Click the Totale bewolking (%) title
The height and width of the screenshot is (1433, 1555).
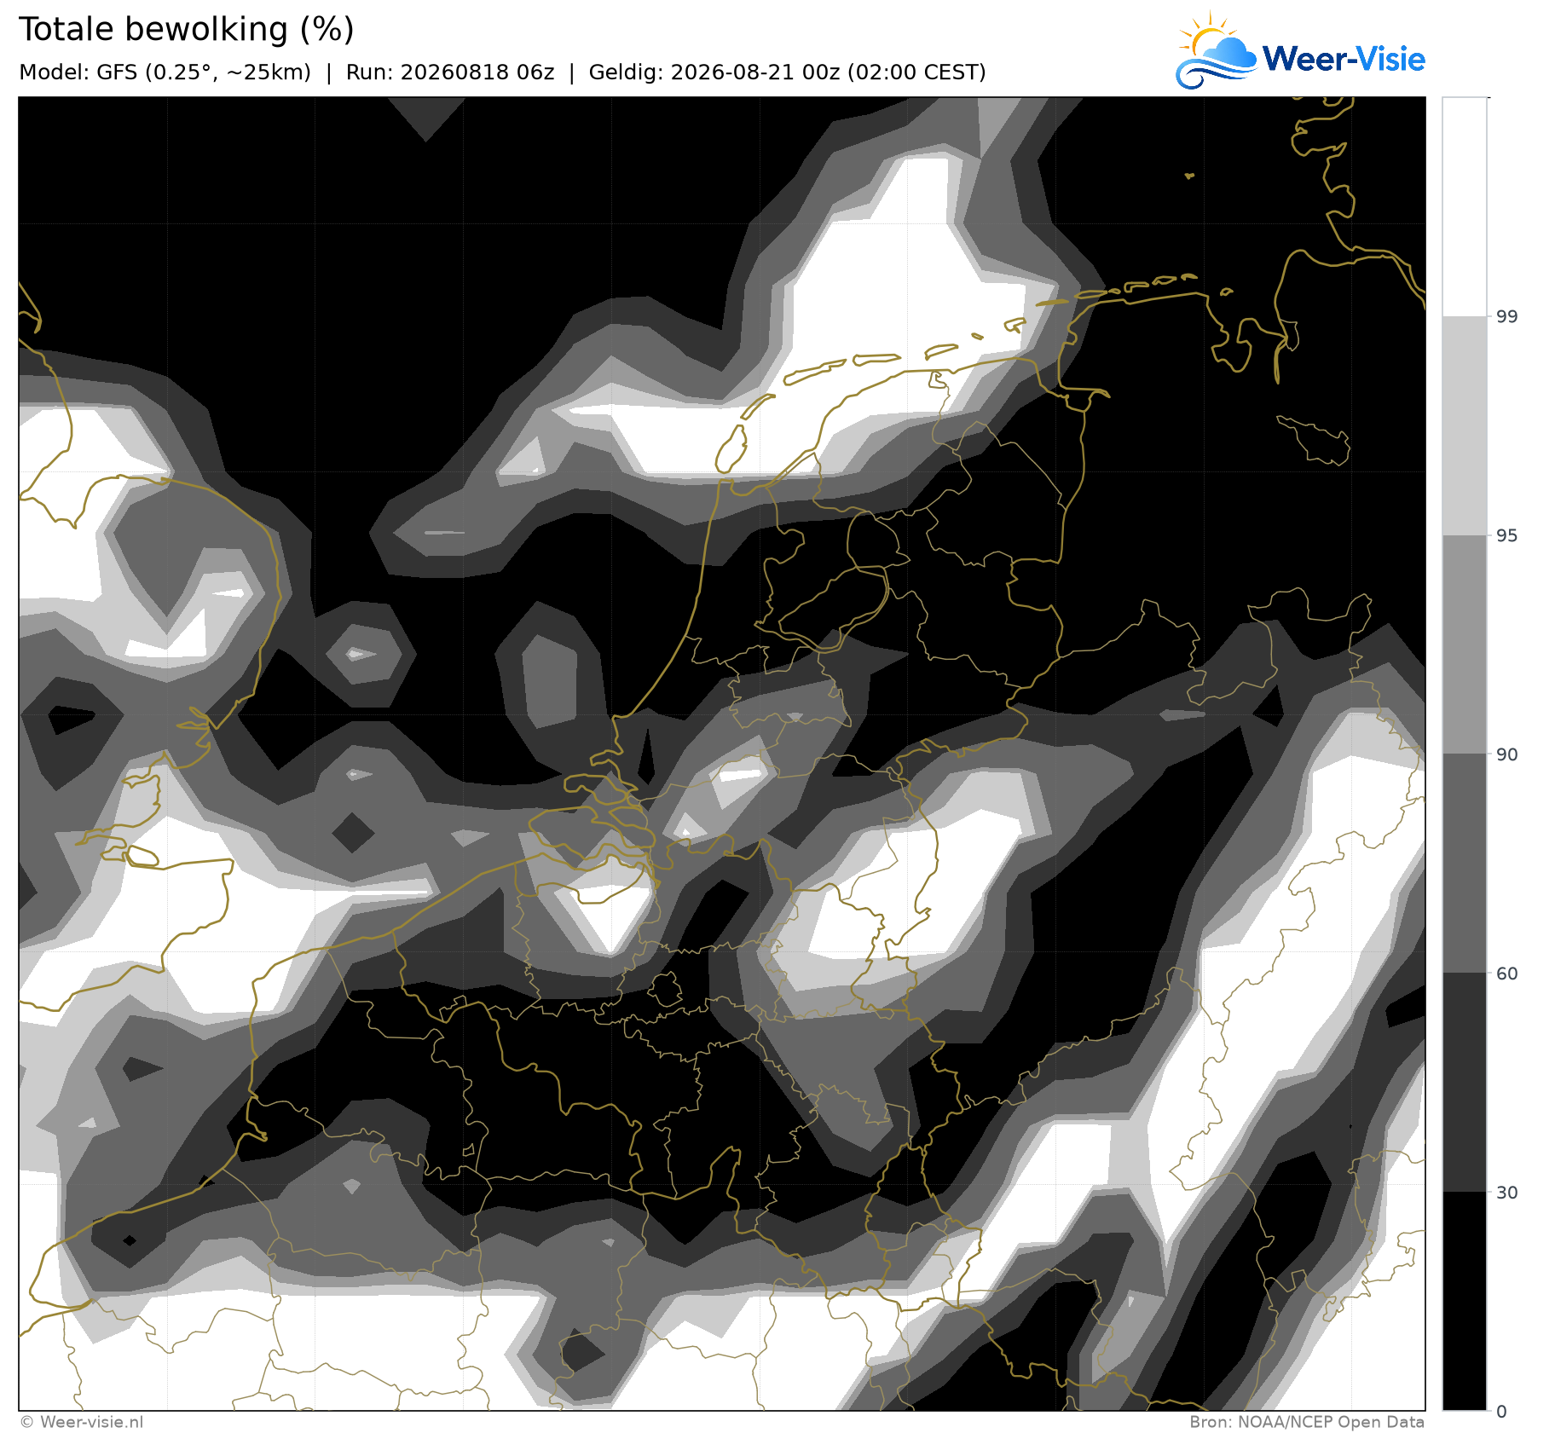186,30
